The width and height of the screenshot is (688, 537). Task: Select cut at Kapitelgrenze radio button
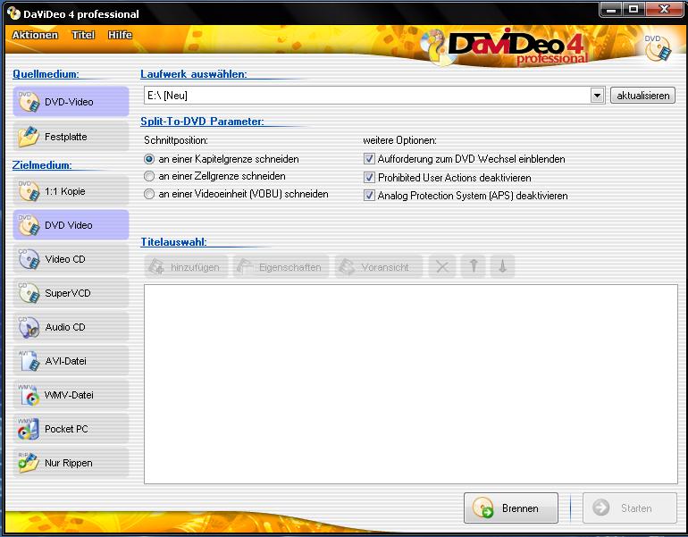pos(149,159)
